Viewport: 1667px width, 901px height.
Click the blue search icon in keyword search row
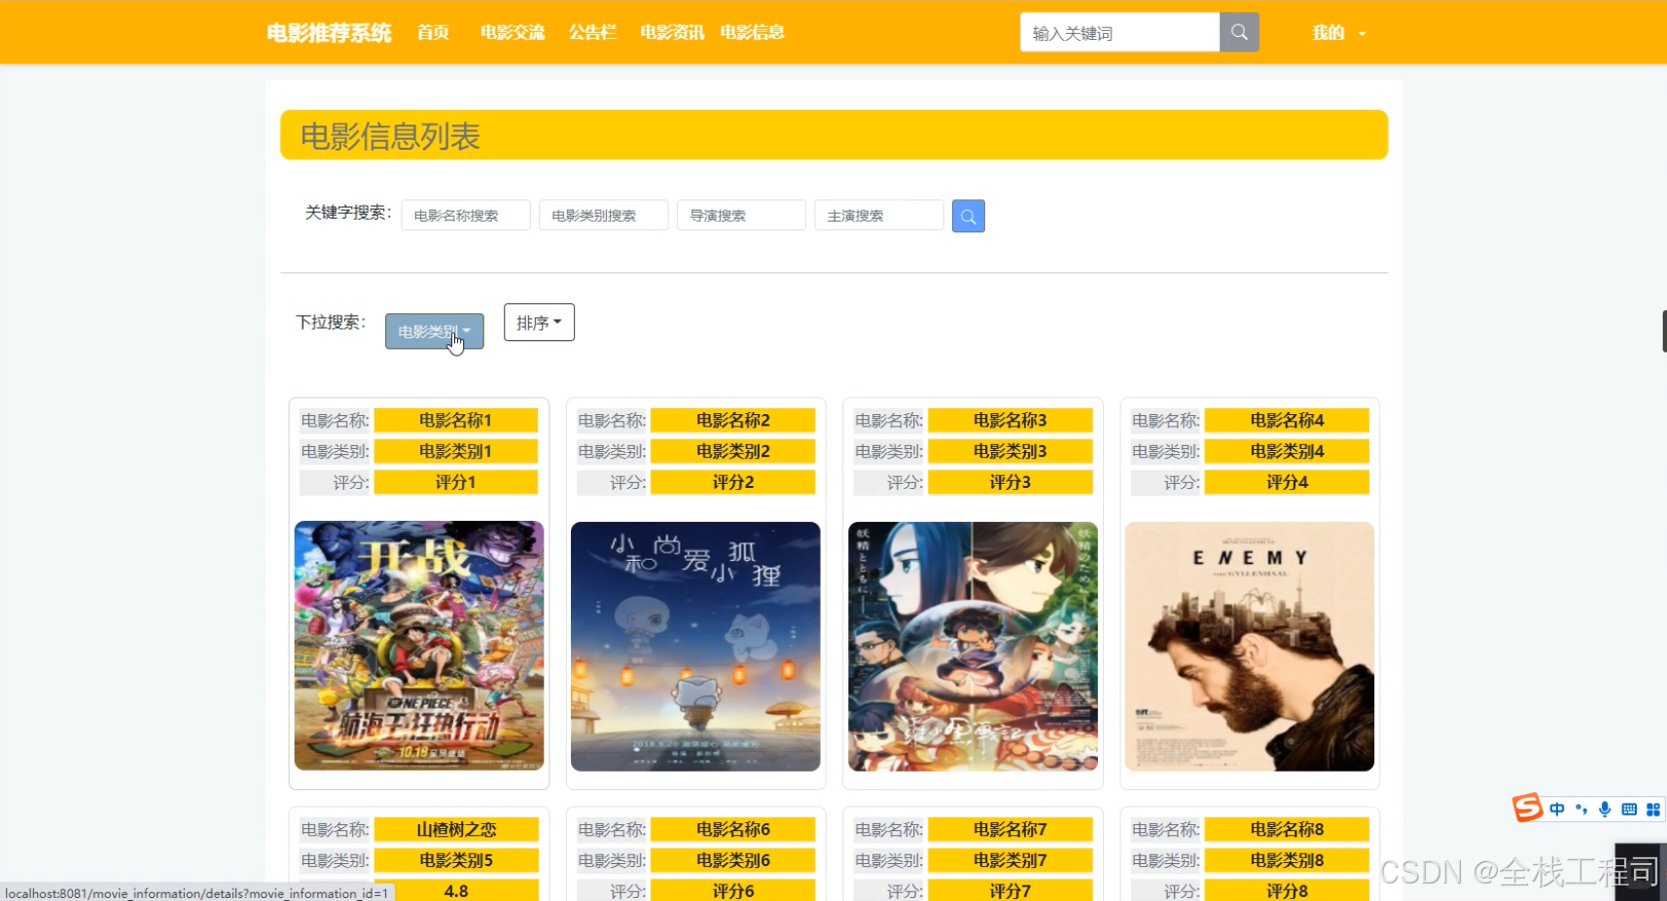coord(968,216)
